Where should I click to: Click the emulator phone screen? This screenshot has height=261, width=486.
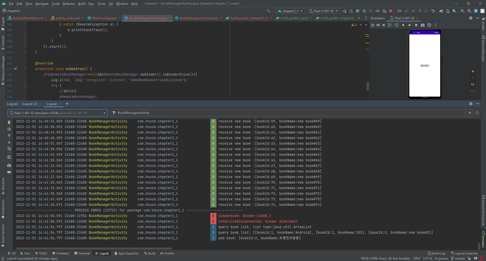click(x=425, y=65)
